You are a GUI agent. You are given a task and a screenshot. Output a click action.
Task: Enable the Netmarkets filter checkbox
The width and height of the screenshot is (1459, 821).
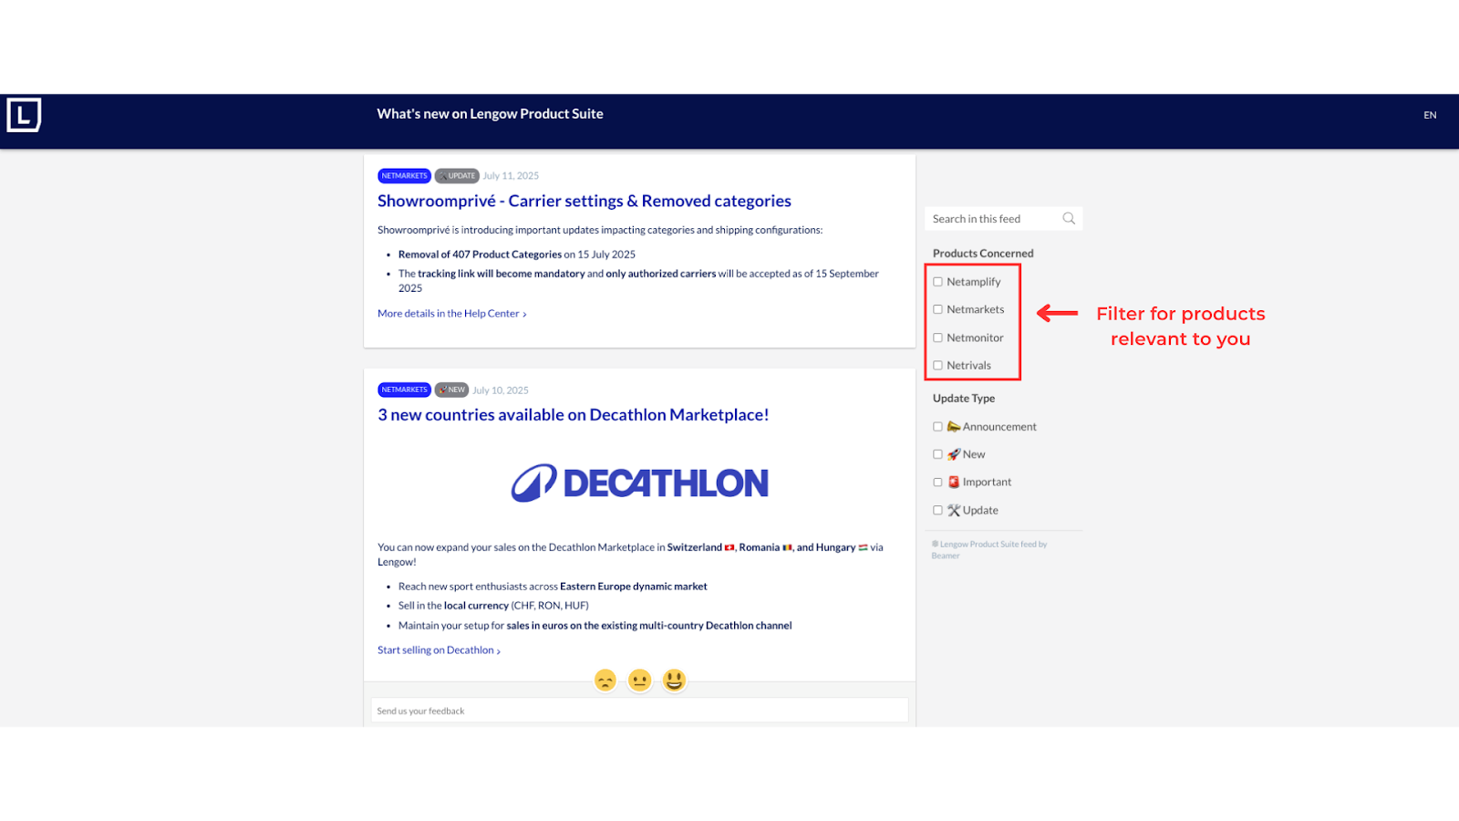pyautogui.click(x=937, y=310)
